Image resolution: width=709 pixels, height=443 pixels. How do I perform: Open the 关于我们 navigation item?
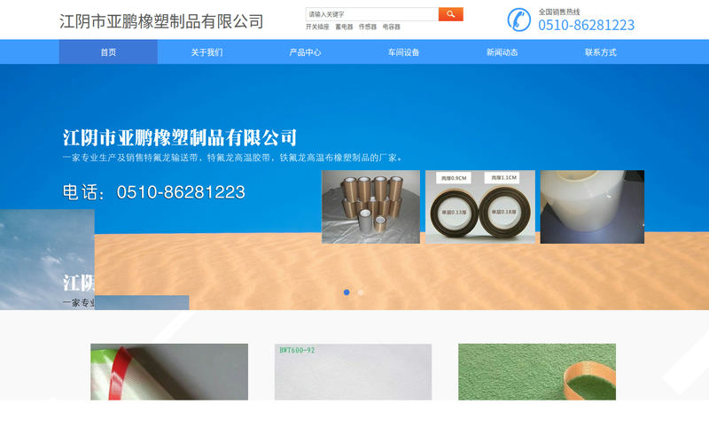tap(206, 52)
